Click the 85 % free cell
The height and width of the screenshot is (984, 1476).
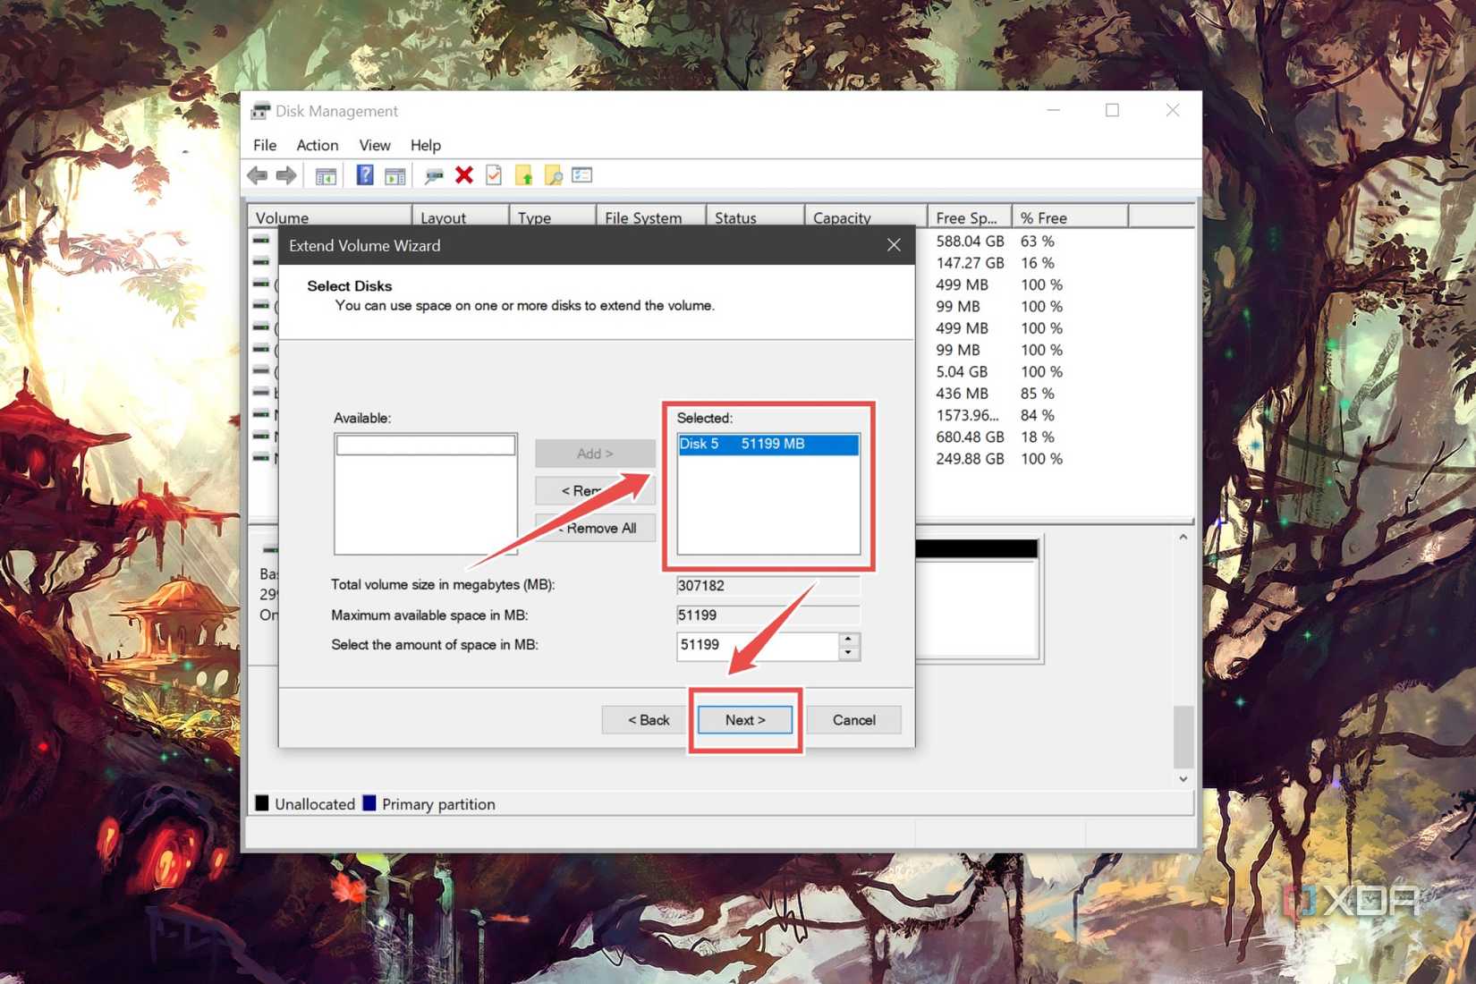[x=1038, y=394]
